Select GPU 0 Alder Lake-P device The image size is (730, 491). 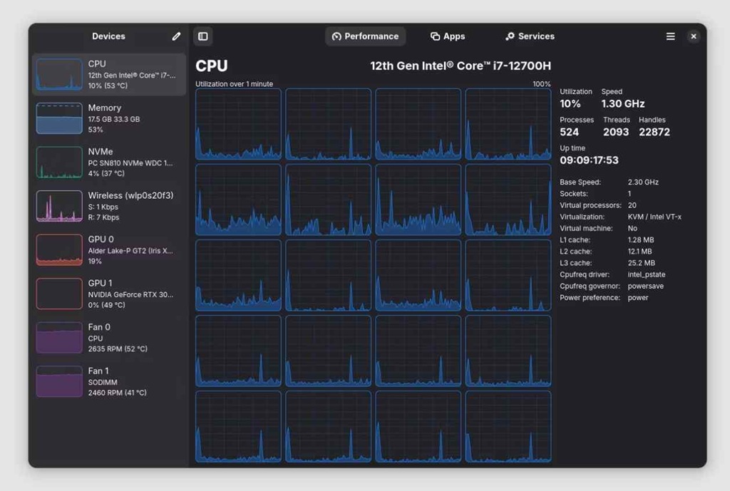point(109,250)
